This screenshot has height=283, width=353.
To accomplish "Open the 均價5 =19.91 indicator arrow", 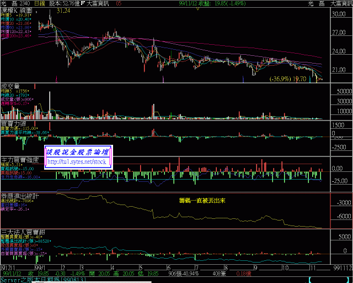I will click(x=30, y=15).
